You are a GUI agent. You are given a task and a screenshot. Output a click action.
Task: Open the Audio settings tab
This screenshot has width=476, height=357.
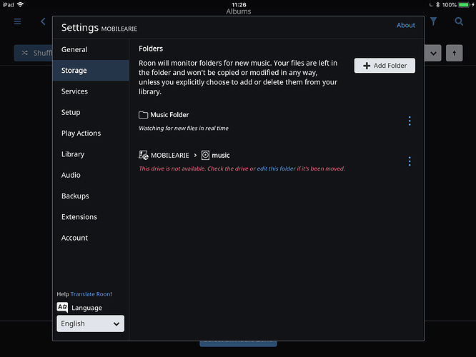(91, 175)
